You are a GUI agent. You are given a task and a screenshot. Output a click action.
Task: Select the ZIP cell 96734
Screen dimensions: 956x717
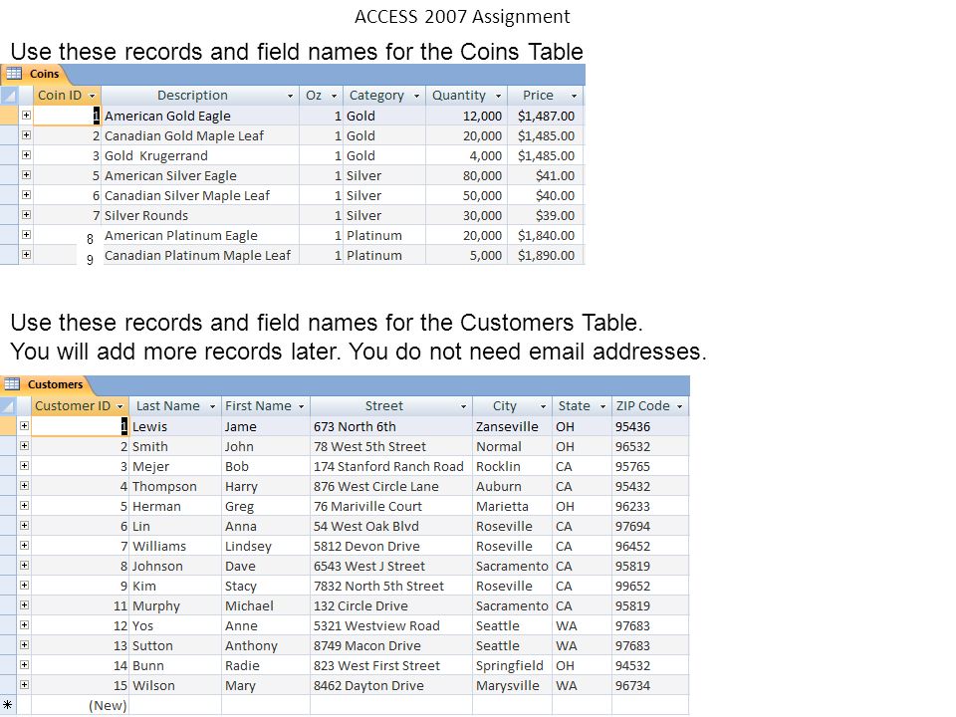tap(650, 685)
